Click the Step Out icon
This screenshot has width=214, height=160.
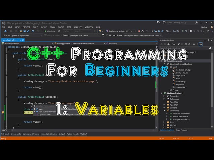tap(163, 31)
